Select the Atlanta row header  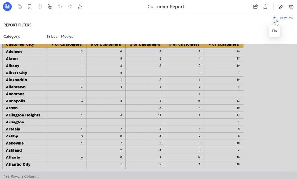point(25,157)
